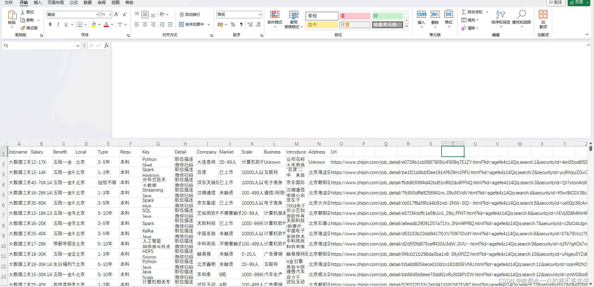The width and height of the screenshot is (594, 287).
Task: Click the Format cells (格式) icon
Action: [x=449, y=15]
